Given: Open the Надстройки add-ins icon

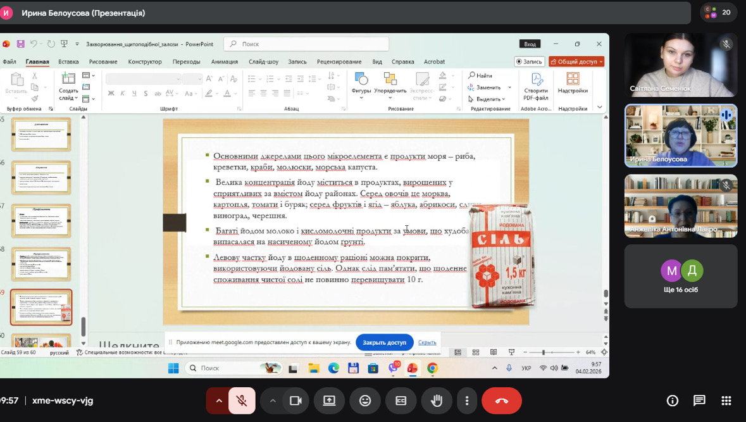Looking at the screenshot, I should [573, 80].
